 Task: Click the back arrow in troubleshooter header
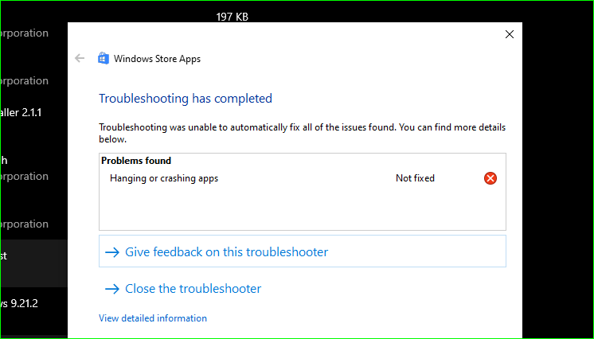[80, 58]
